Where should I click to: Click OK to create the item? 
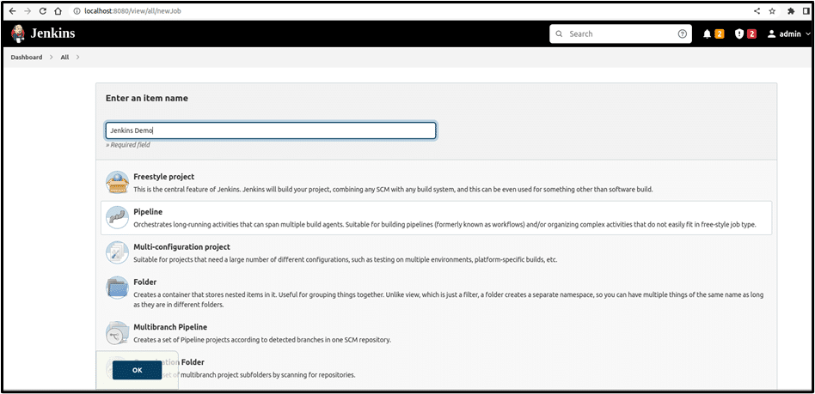tap(138, 370)
